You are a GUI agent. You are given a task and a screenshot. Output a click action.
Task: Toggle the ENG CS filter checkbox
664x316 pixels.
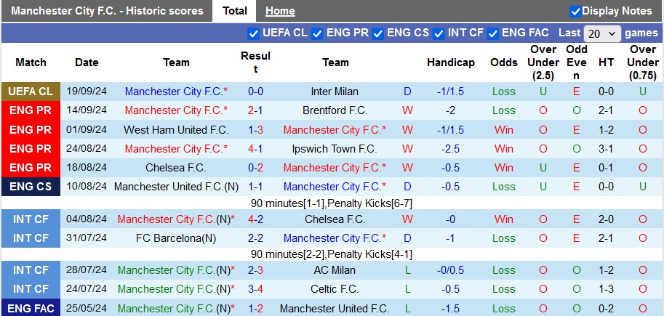(377, 33)
